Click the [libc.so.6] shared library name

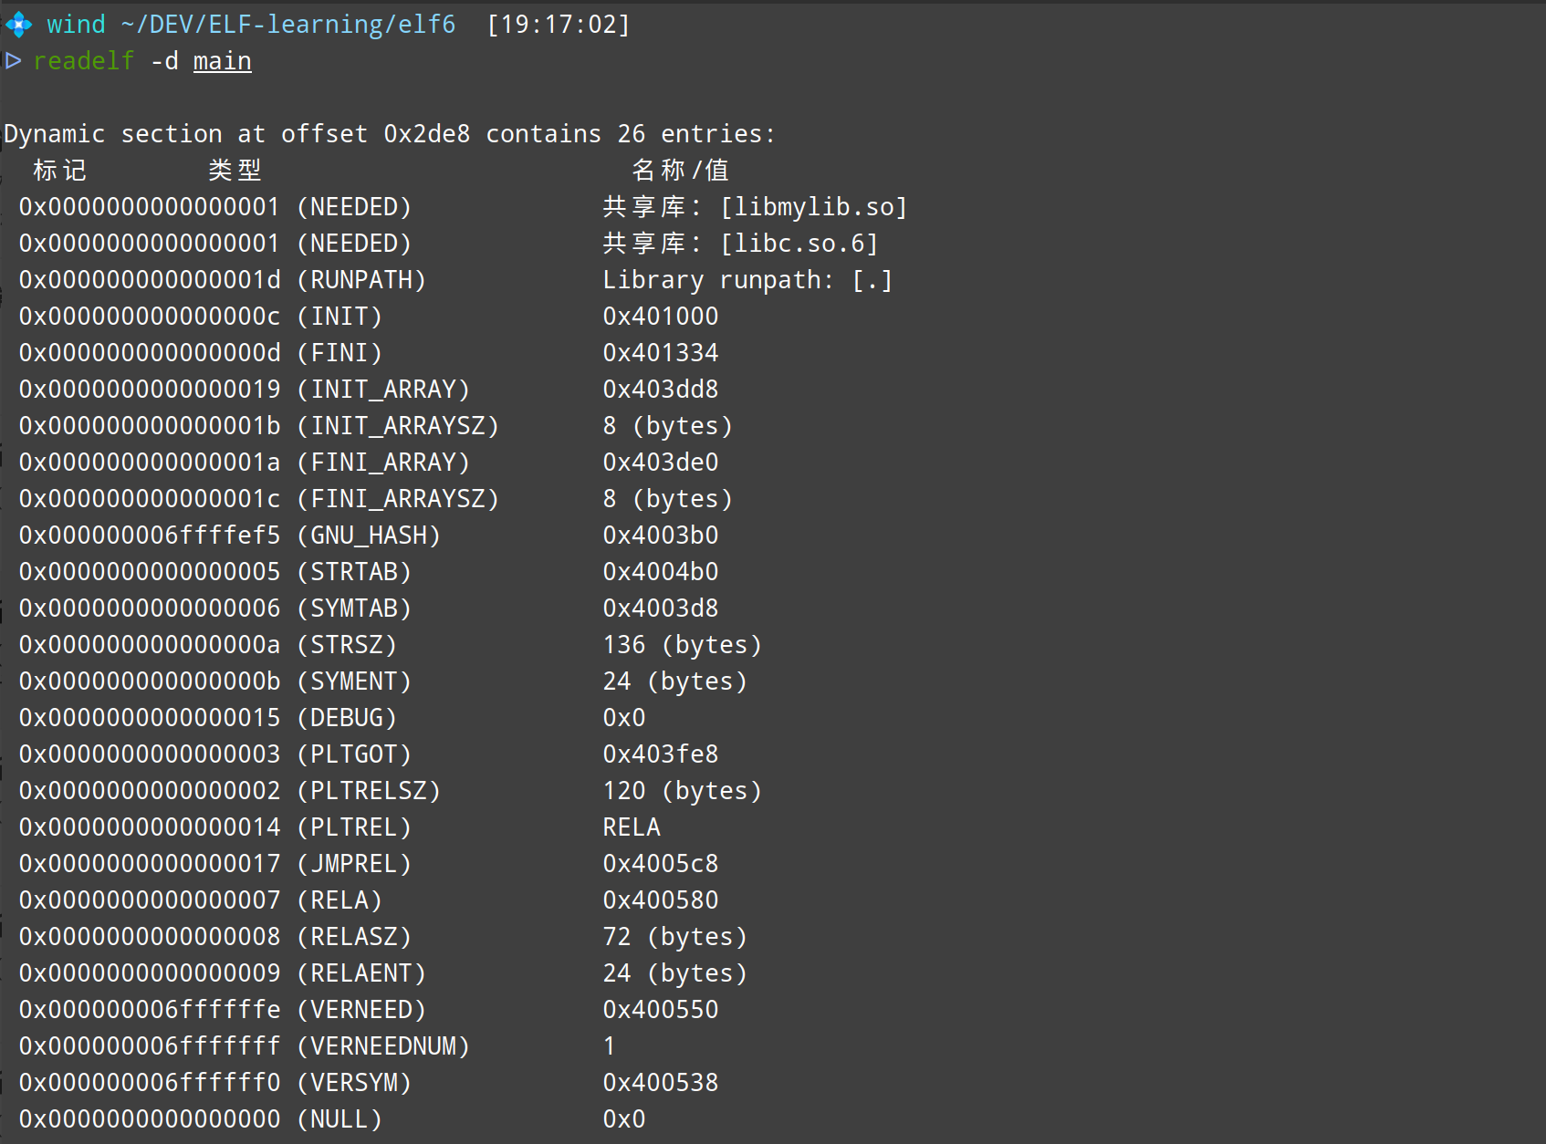point(799,244)
